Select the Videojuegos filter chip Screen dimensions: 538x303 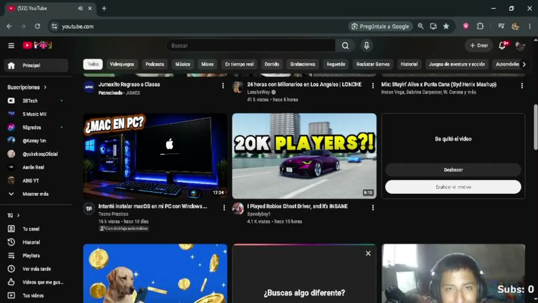[x=122, y=64]
